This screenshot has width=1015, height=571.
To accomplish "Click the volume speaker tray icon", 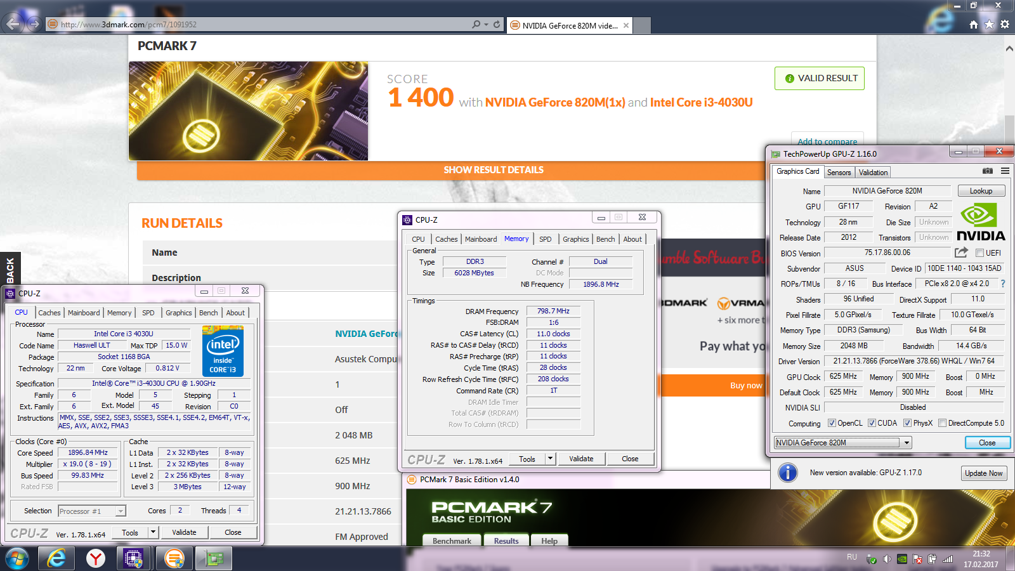I will 886,559.
